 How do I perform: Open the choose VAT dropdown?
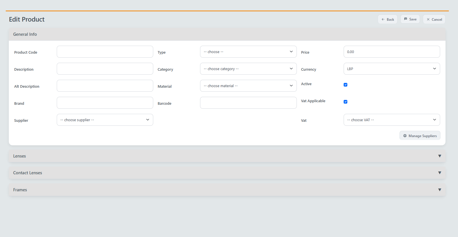(391, 120)
